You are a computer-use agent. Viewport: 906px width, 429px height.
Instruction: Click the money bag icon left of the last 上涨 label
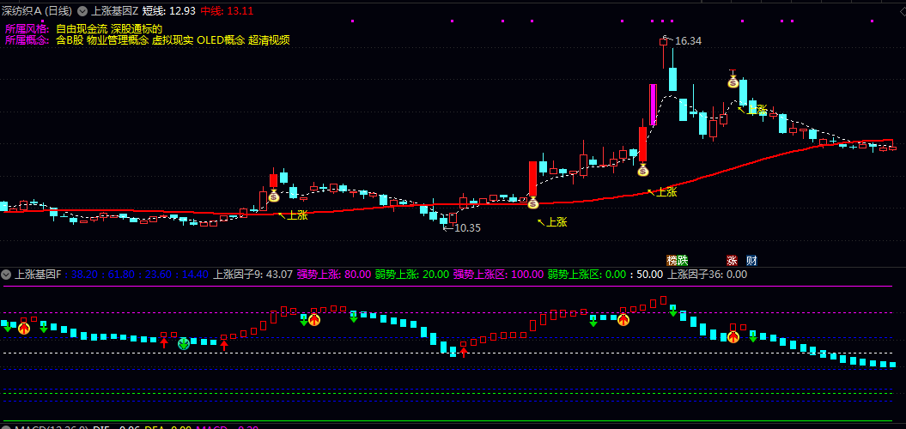(733, 82)
